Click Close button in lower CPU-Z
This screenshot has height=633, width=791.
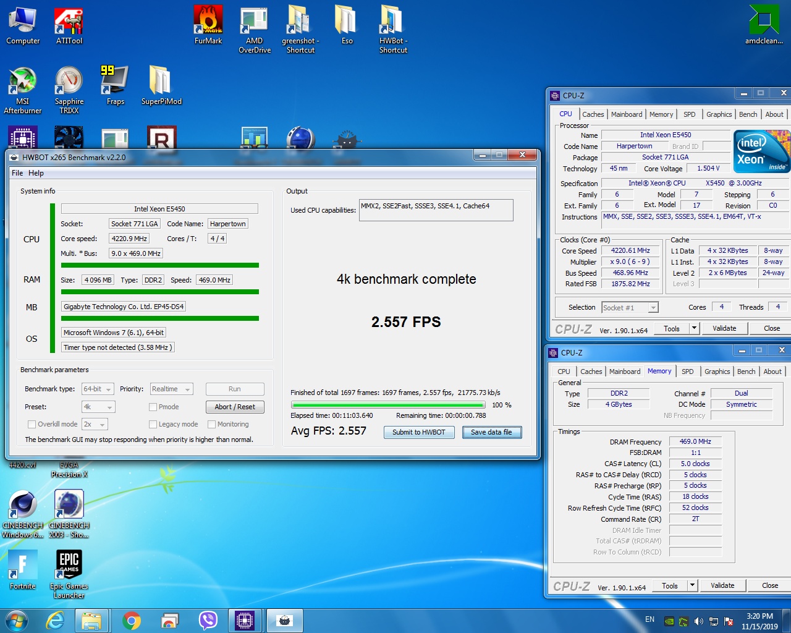pos(770,585)
